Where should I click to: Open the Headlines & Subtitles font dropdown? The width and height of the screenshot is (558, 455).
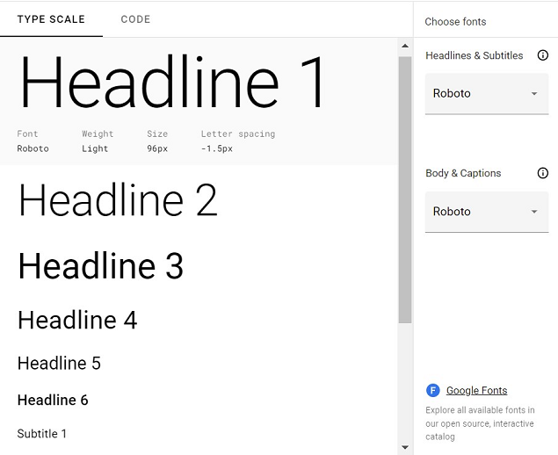pos(487,94)
